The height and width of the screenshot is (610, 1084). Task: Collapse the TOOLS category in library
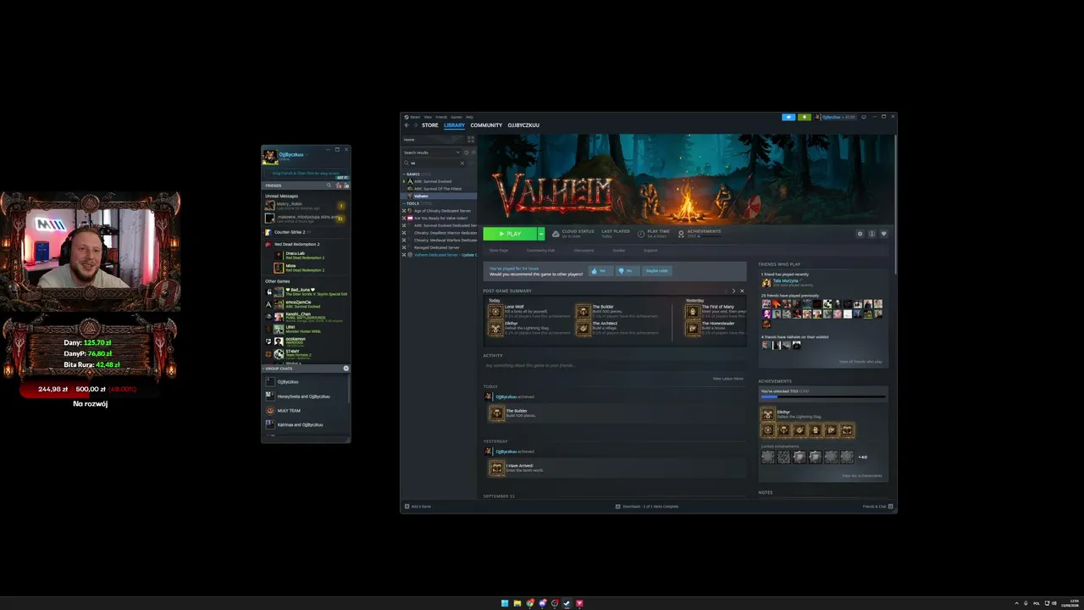click(404, 204)
